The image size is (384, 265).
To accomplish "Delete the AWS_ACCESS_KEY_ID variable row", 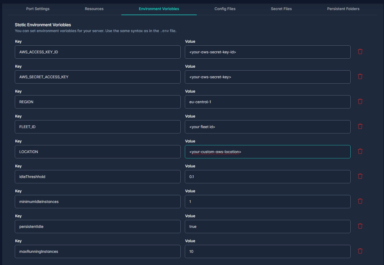I will pyautogui.click(x=360, y=52).
